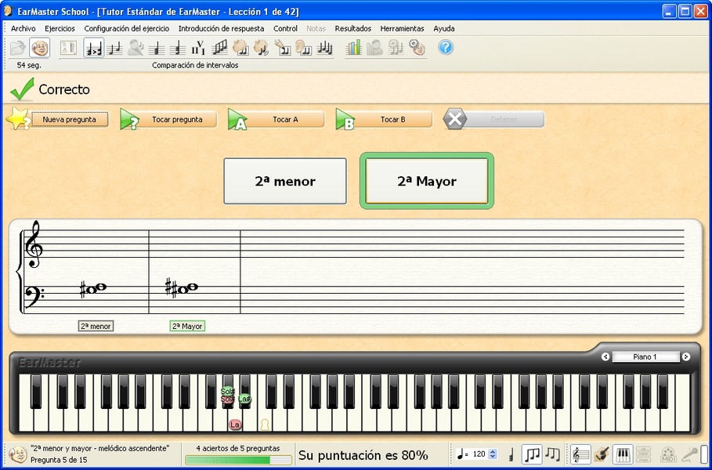Click the middle C marker on keyboard
This screenshot has width=712, height=470.
pos(265,425)
